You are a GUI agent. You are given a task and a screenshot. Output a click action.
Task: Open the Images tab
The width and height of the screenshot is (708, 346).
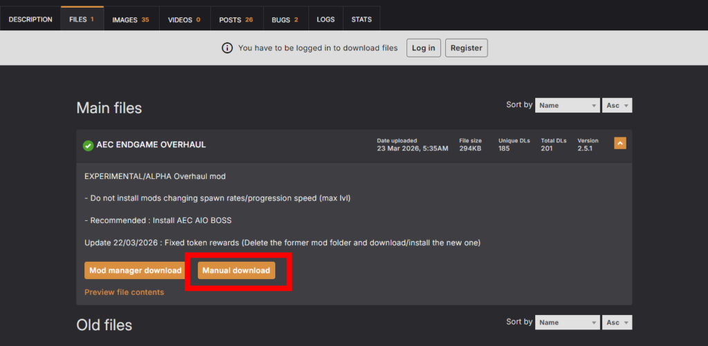pyautogui.click(x=131, y=19)
